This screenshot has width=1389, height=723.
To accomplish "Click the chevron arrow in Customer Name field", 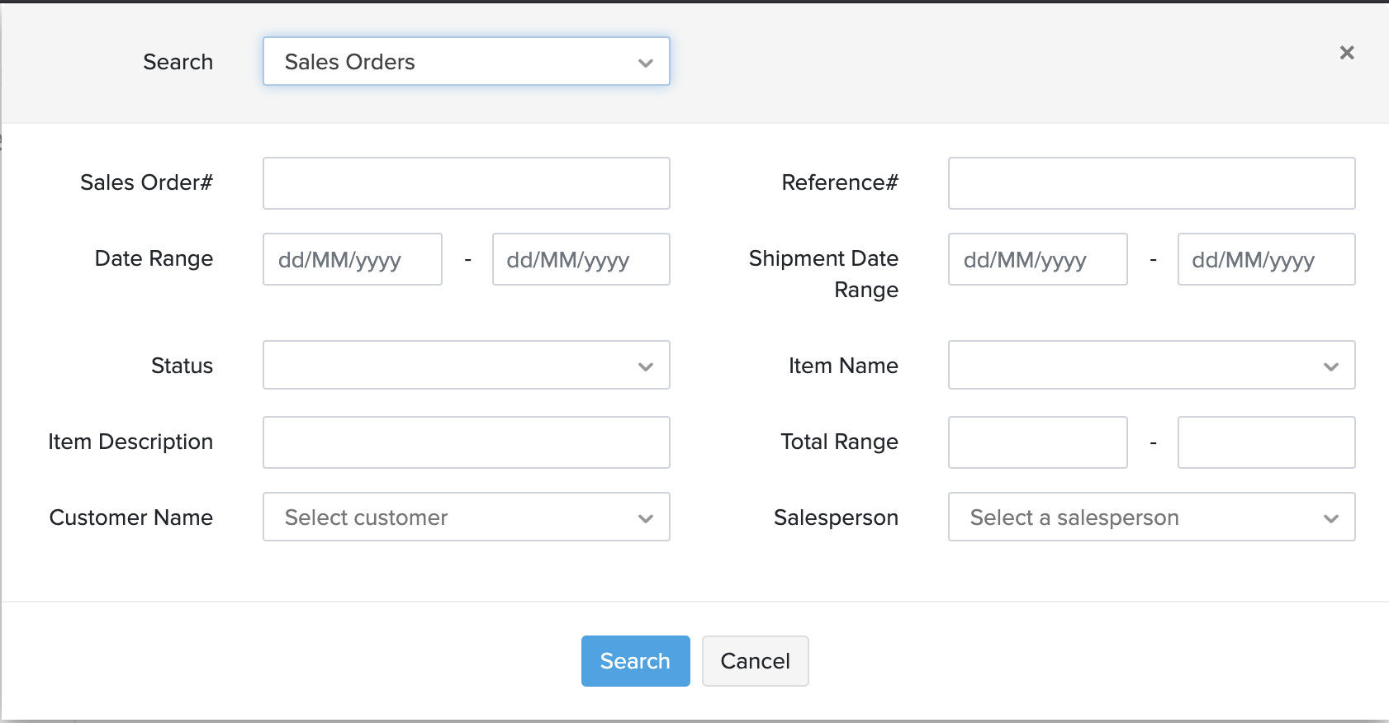I will 646,518.
